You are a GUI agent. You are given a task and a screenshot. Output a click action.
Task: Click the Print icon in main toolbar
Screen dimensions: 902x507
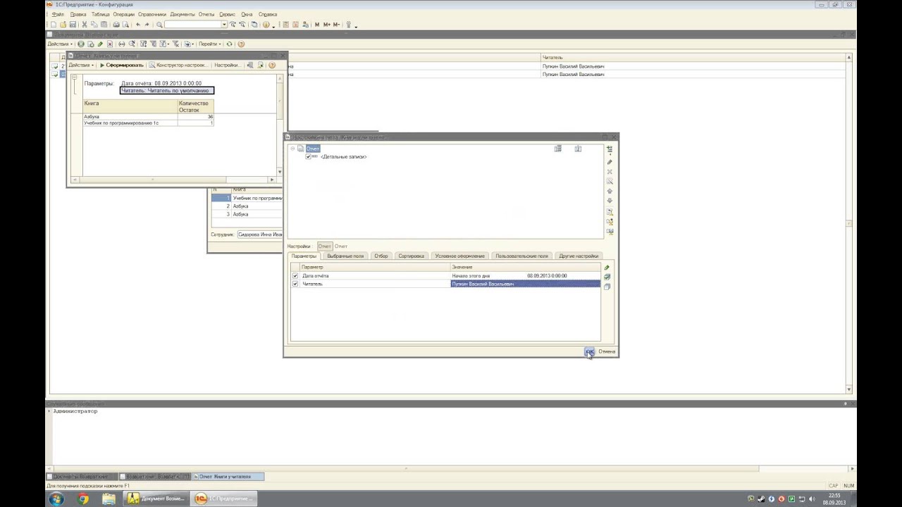[x=116, y=25]
